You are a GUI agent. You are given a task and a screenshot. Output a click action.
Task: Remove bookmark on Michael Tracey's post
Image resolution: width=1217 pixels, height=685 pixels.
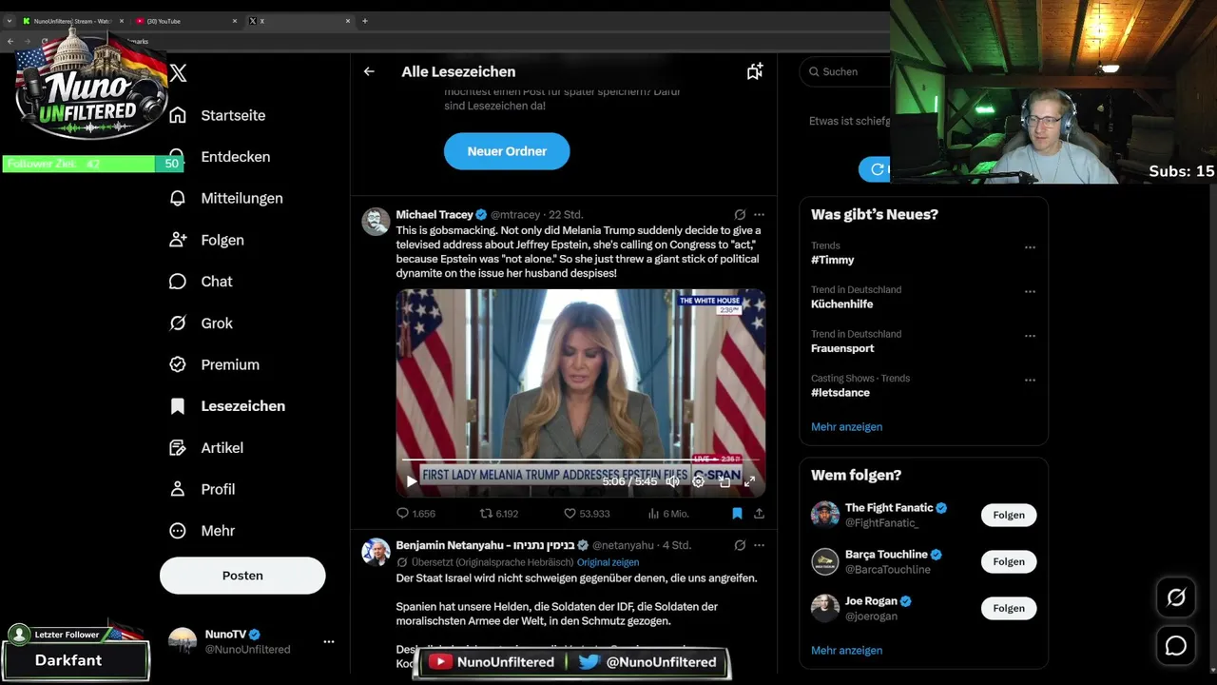(737, 514)
